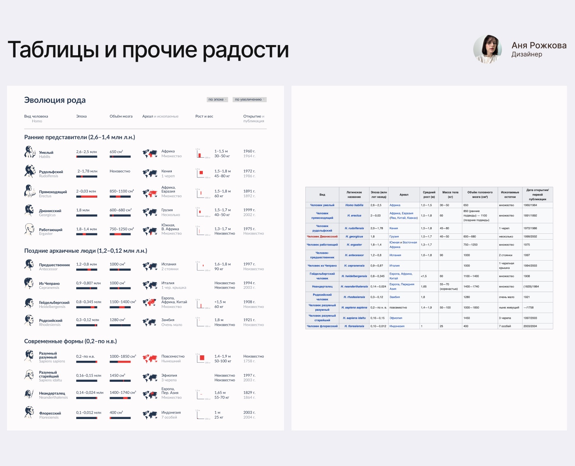Open the «по увеличению» sort dropdown

(249, 99)
